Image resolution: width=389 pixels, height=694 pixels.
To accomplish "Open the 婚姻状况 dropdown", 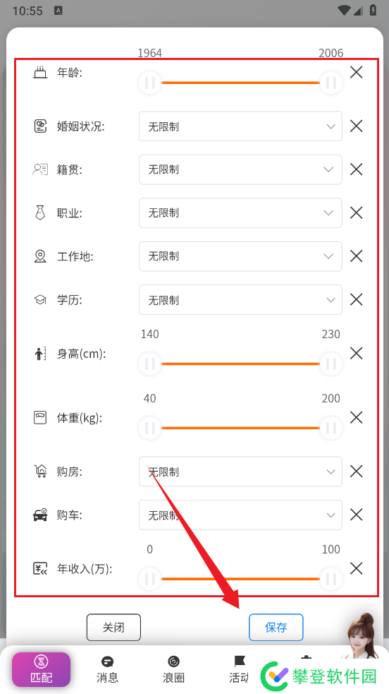I will 240,126.
